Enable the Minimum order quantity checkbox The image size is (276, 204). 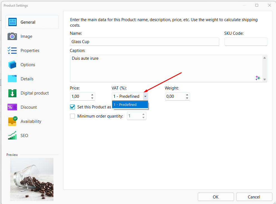[73, 116]
